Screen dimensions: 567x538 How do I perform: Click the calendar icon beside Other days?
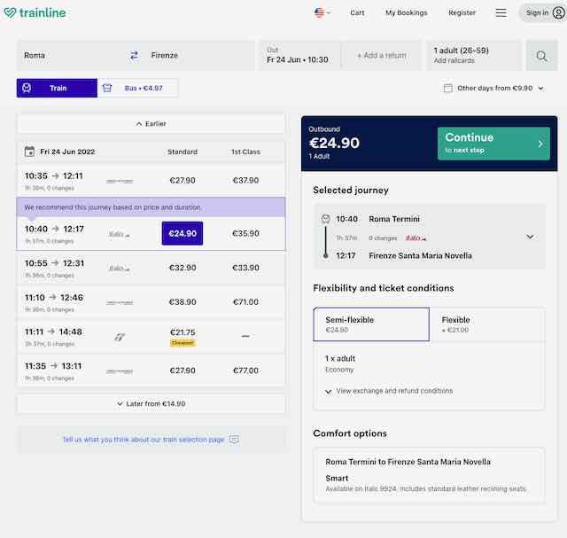click(x=447, y=88)
